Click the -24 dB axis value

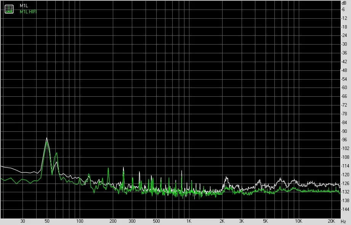click(x=344, y=35)
